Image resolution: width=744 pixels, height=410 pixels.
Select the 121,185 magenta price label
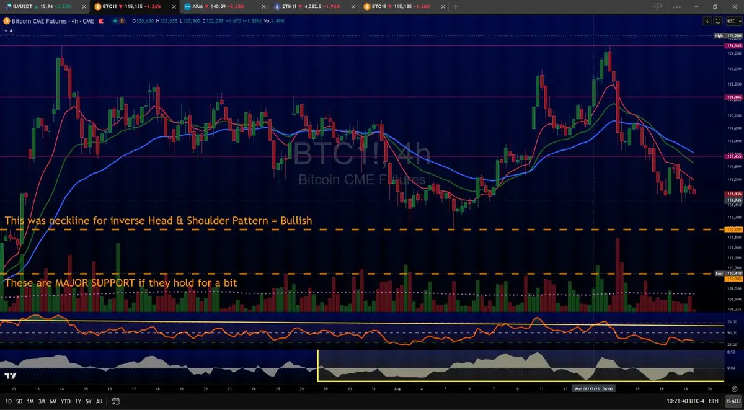coord(733,97)
